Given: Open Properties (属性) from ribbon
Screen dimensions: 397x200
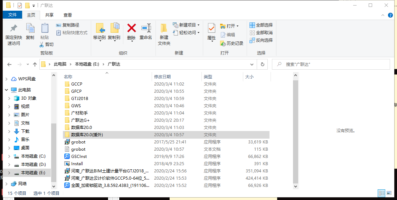Looking at the screenshot, I should (211, 32).
